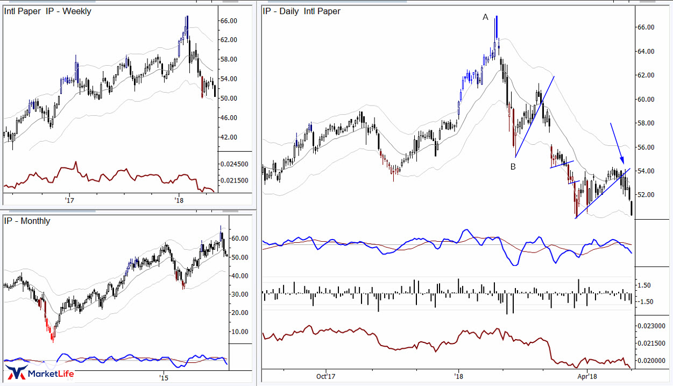Click the positive 1.50 value on the daily histogram axis
The image size is (673, 386).
click(645, 285)
